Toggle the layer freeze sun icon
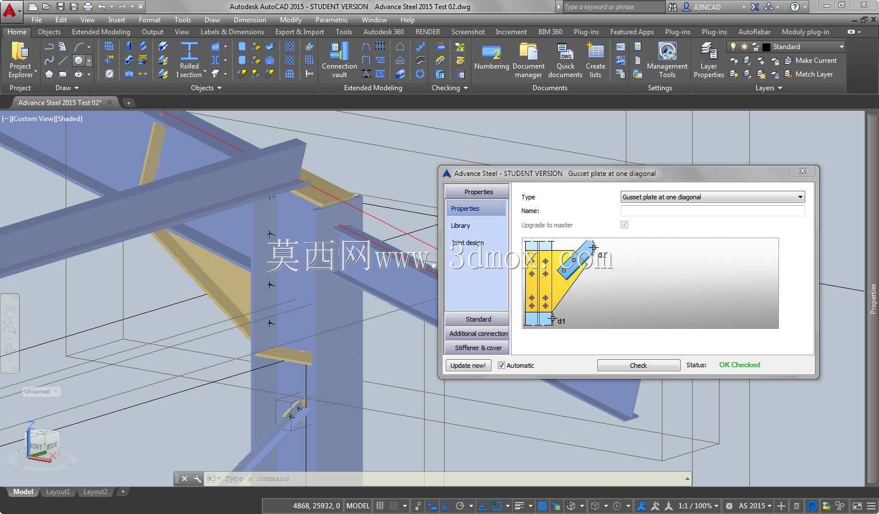The height and width of the screenshot is (514, 879). [744, 47]
